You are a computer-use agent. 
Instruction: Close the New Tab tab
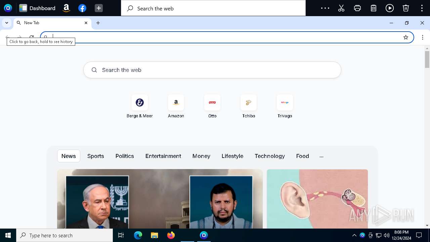[x=86, y=23]
